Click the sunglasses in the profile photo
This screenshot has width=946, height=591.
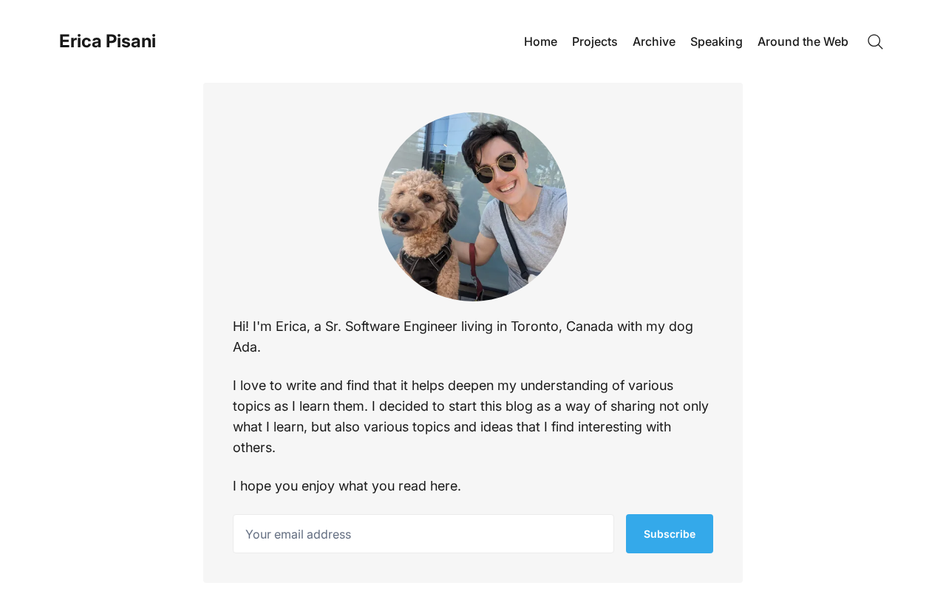[496, 168]
